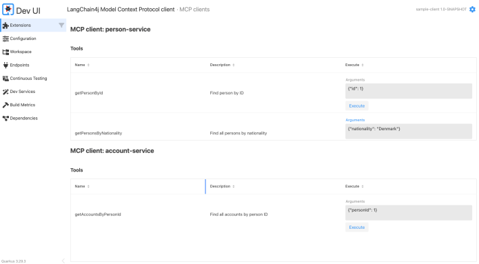
Task: Click the filter funnel icon beside Extensions
Action: pos(61,25)
